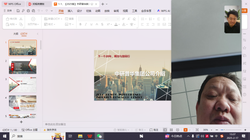The height and width of the screenshot is (140, 250).
Task: Start slideshow from current slide play icon
Action: pos(33,19)
